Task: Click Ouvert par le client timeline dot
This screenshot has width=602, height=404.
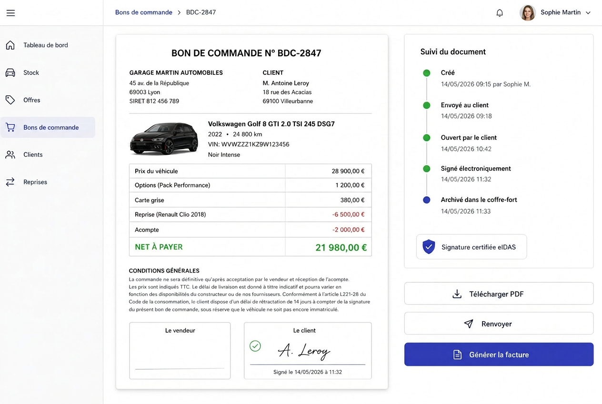Action: [427, 138]
